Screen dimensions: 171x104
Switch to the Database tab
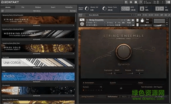click(38, 7)
